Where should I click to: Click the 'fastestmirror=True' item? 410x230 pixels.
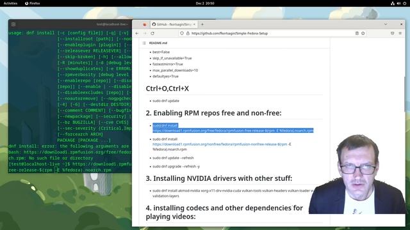[168, 64]
